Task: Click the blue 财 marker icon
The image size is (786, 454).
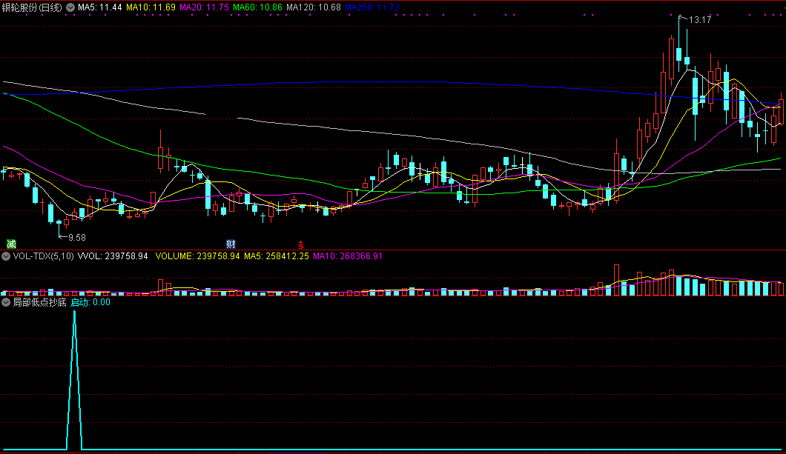Action: tap(231, 244)
